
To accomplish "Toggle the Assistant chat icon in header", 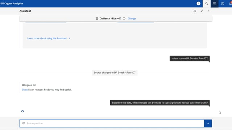I will pos(215,4).
